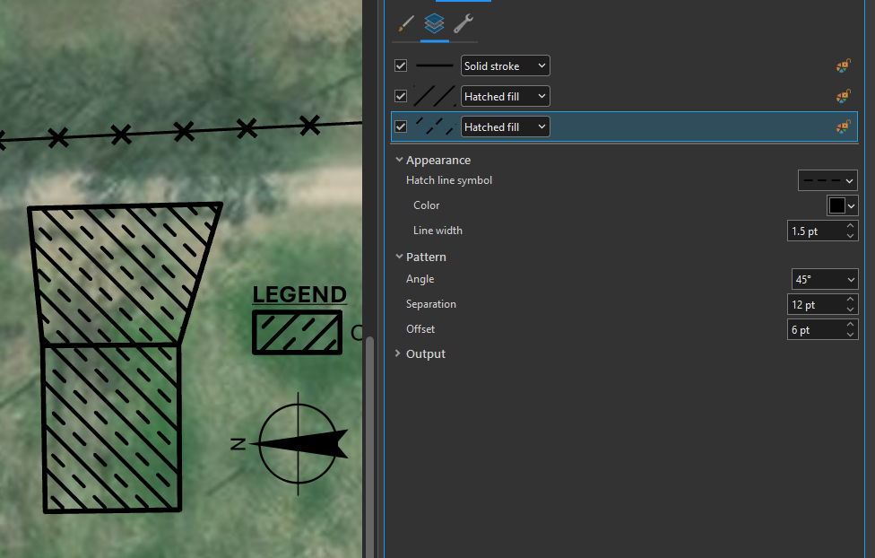Click the hatched legend patch
875x558 pixels.
click(x=298, y=332)
